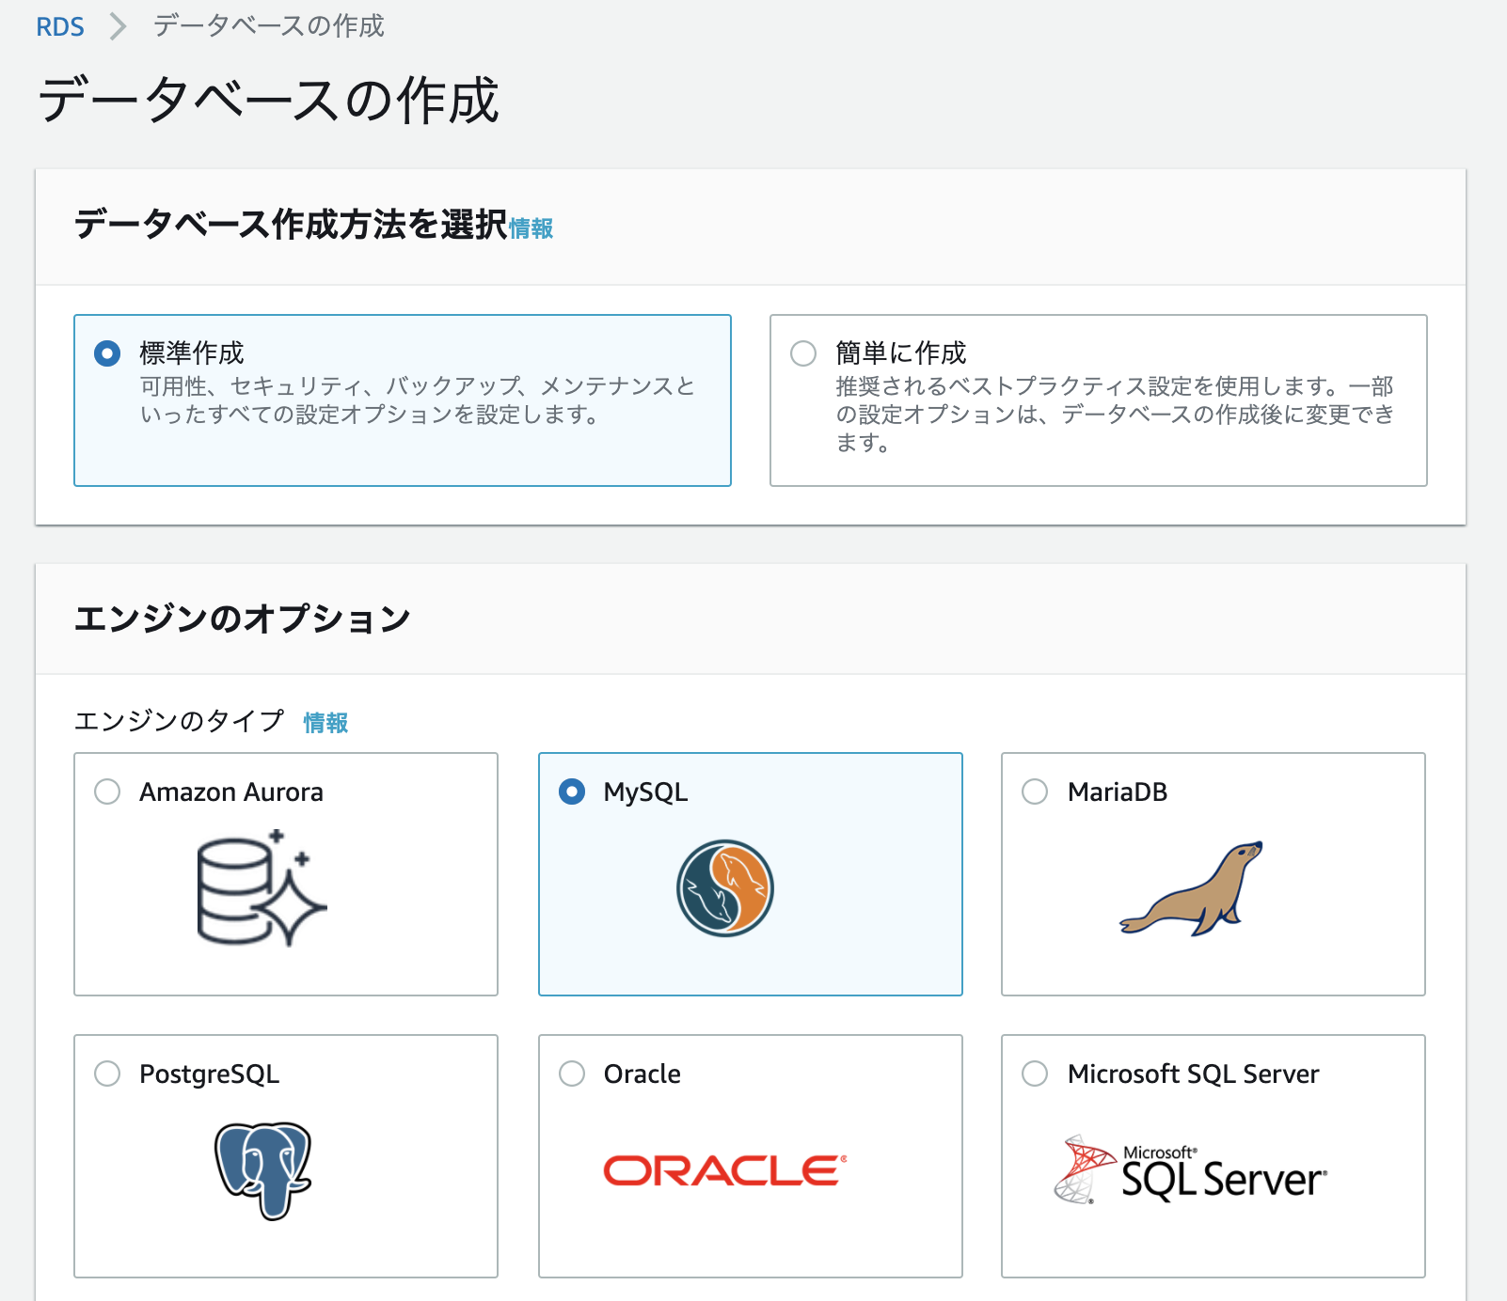This screenshot has height=1301, width=1507.
Task: Open the RDS breadcrumb link
Action: pyautogui.click(x=60, y=25)
